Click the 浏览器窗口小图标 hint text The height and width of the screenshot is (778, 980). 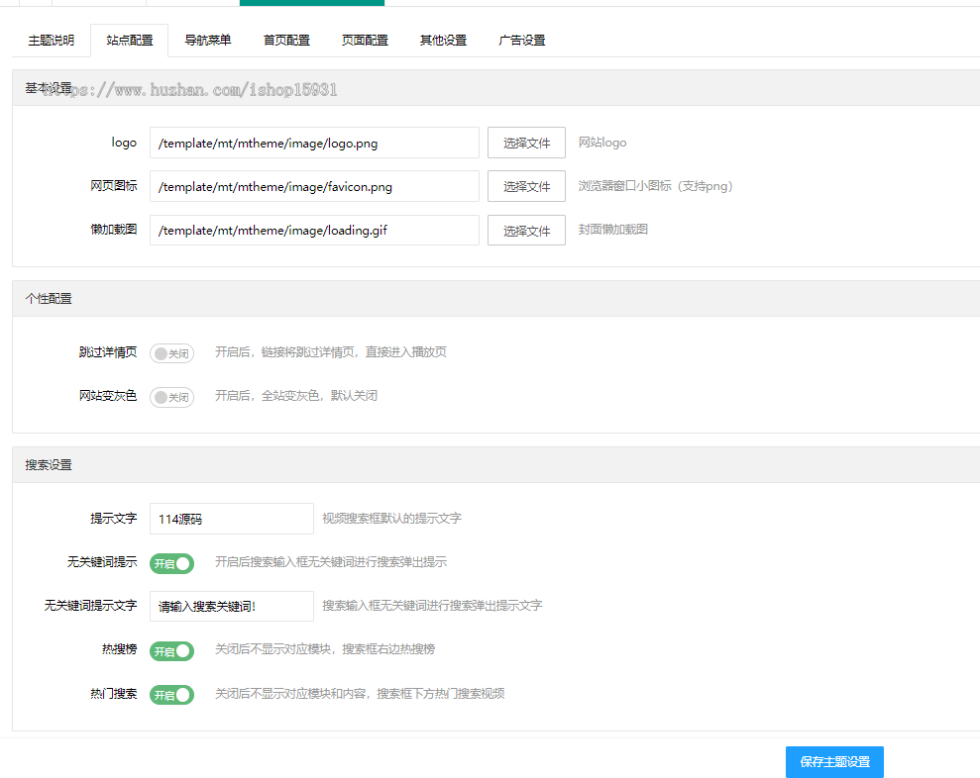[655, 186]
